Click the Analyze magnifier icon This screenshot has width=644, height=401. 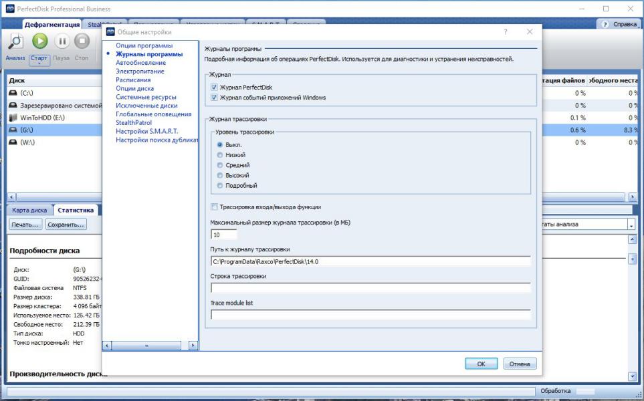pyautogui.click(x=15, y=41)
